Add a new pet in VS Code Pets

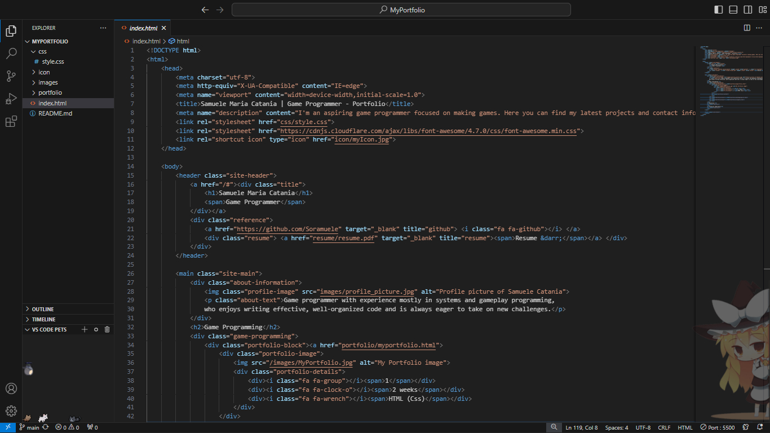point(84,329)
